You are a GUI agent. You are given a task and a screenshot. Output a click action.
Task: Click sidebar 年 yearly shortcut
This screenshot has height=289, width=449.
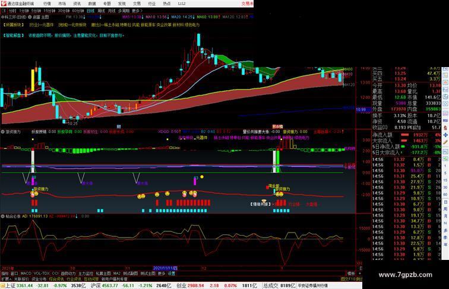pyautogui.click(x=445, y=244)
